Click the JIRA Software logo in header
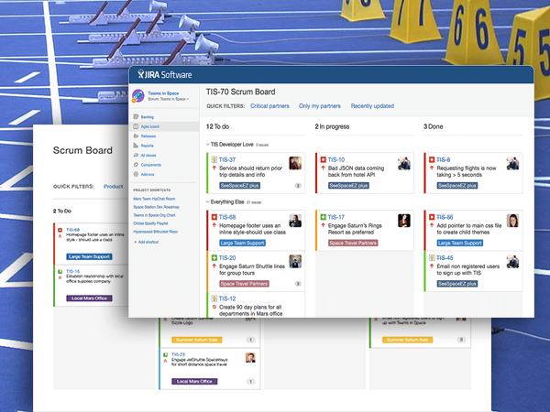This screenshot has height=412, width=550. pos(164,74)
